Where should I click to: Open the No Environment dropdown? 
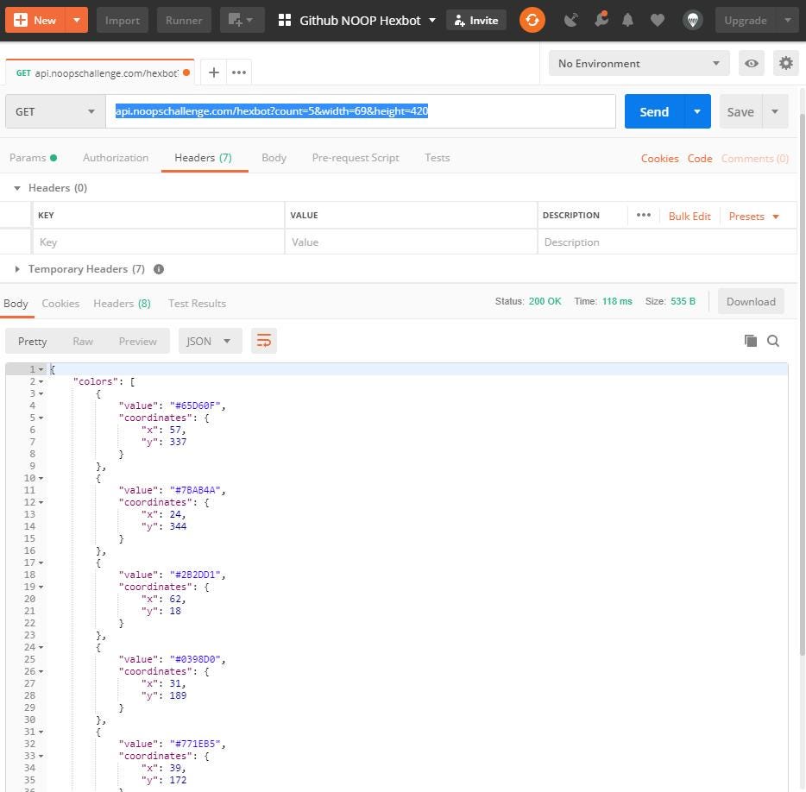click(639, 63)
